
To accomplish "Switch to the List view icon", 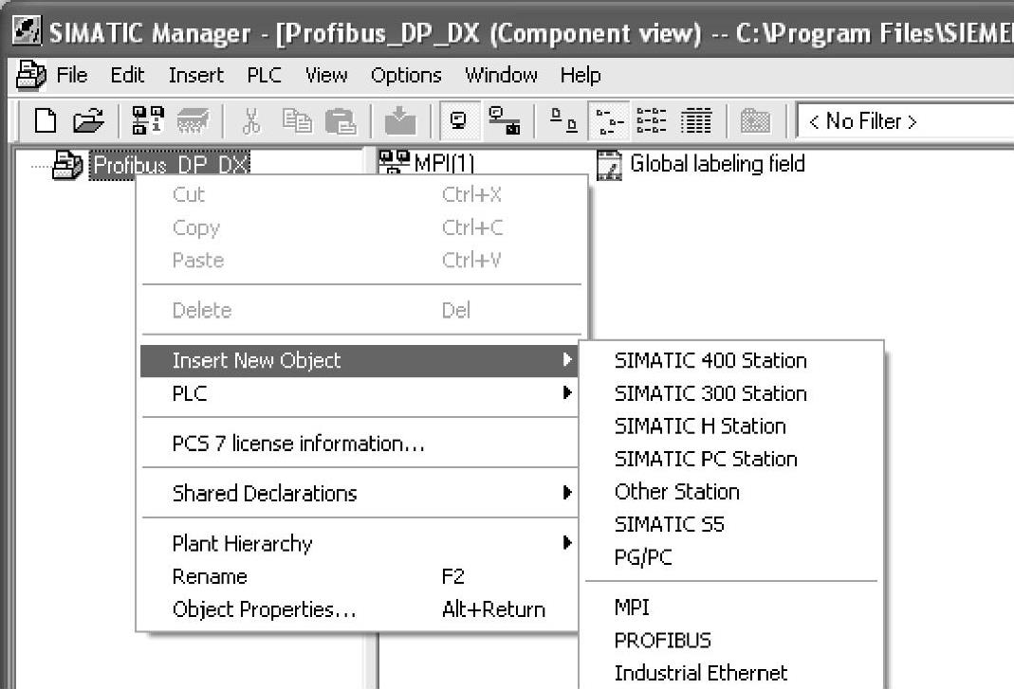I will point(650,121).
